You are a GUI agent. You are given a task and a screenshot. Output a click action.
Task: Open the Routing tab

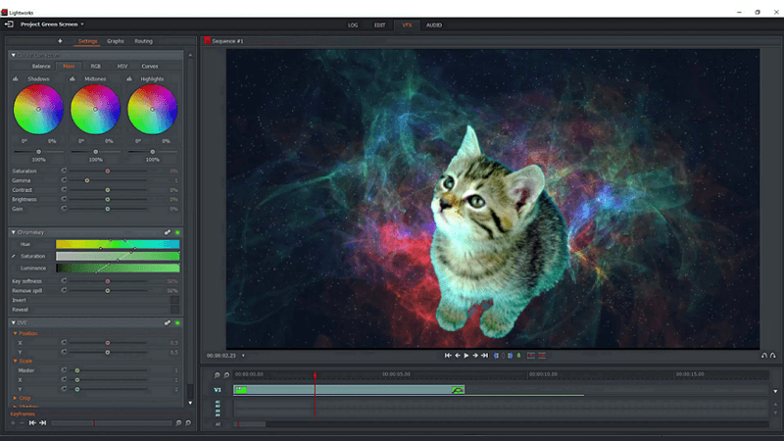[x=143, y=41]
